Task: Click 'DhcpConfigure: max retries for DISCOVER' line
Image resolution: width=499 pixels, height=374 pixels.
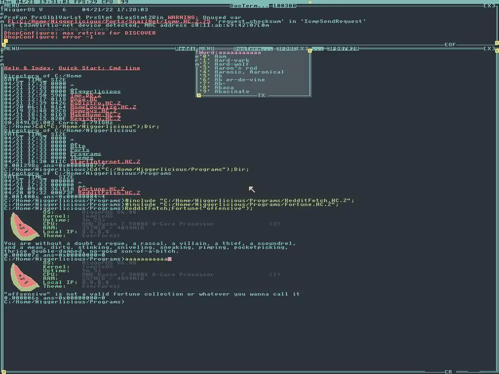Action: 80,33
